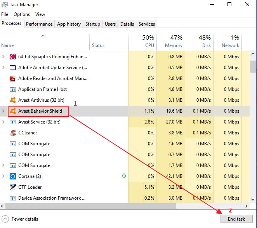Screen dimensions: 257x228
Task: Open the Startup tab
Action: point(92,24)
